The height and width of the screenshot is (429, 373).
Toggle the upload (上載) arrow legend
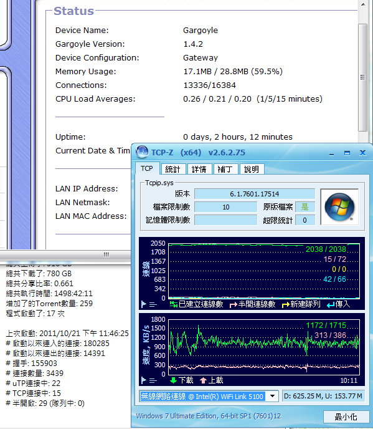203,380
